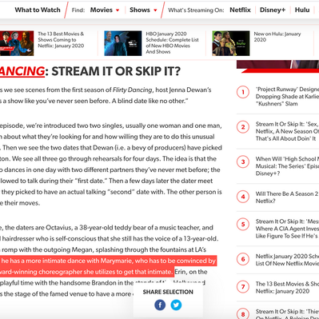Viewport: 319px width, 319px height.
Task: Open New on Hulu thumbnail
Action: (231, 43)
